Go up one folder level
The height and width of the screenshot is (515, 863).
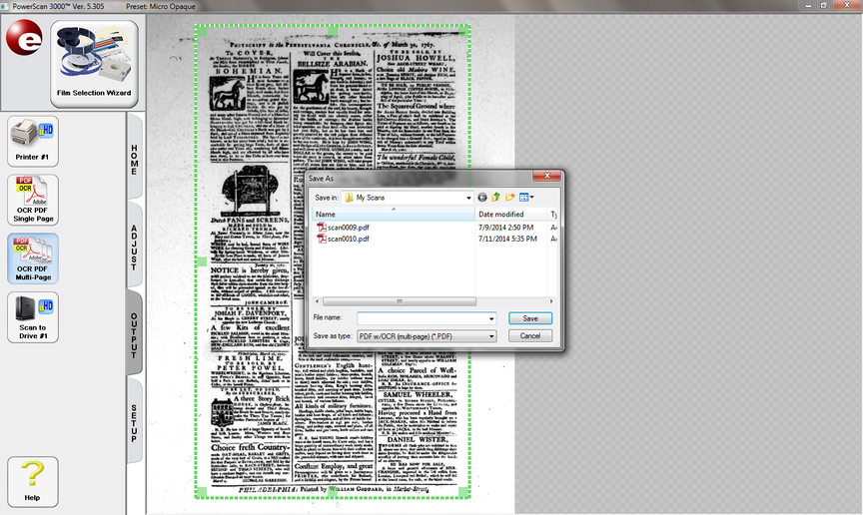point(496,198)
